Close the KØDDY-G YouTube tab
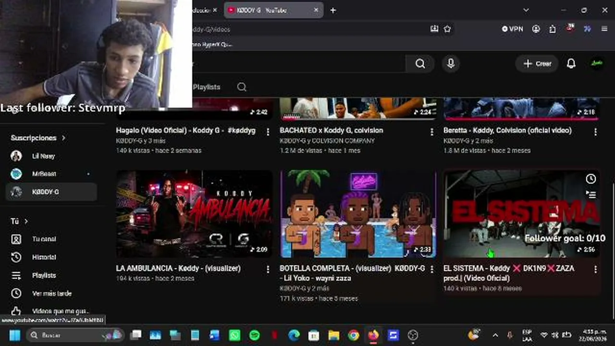Image resolution: width=615 pixels, height=346 pixels. [316, 10]
